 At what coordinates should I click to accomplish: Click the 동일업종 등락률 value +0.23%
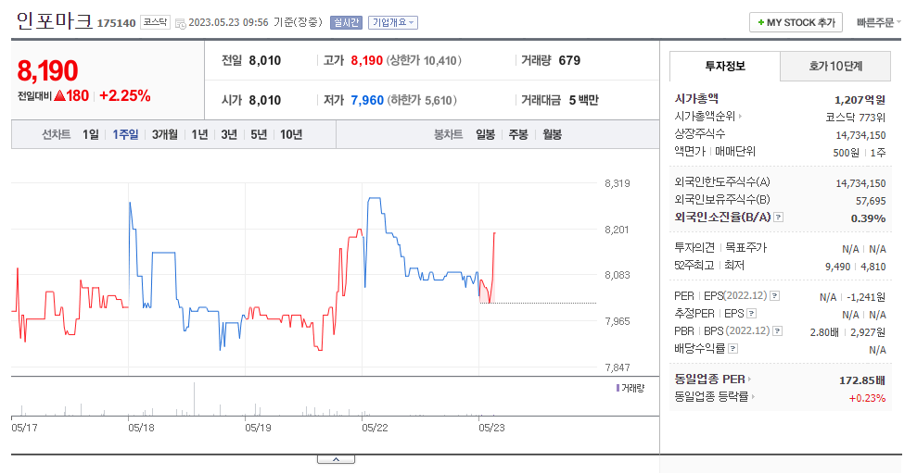867,398
